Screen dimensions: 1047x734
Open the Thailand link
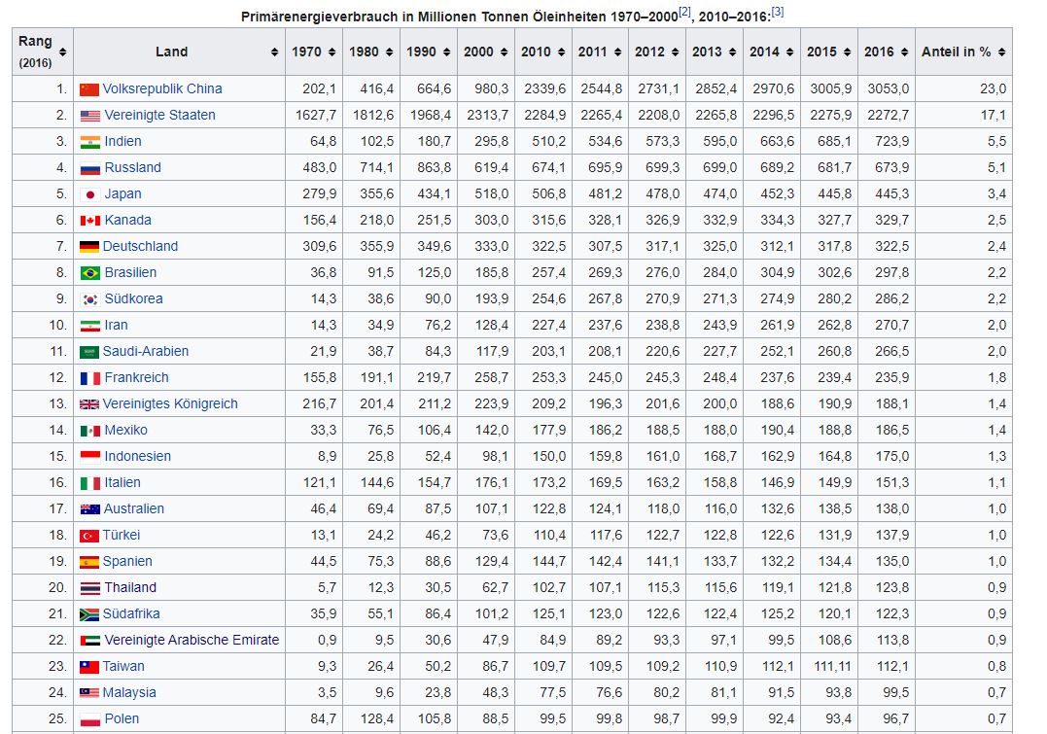(131, 588)
